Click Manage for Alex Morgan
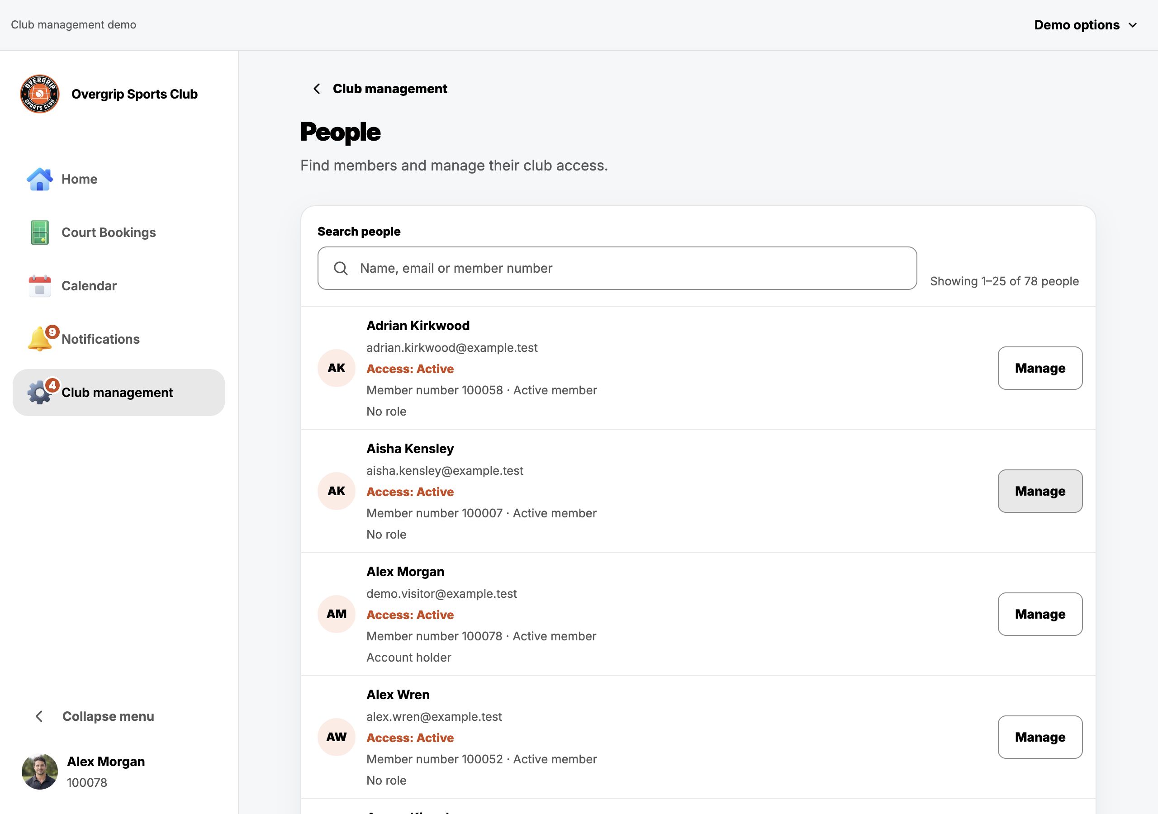The width and height of the screenshot is (1158, 814). click(1040, 614)
